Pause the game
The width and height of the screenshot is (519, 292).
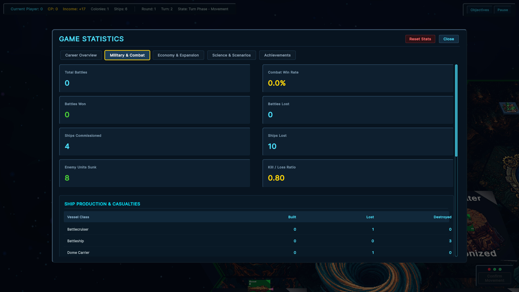click(x=503, y=10)
